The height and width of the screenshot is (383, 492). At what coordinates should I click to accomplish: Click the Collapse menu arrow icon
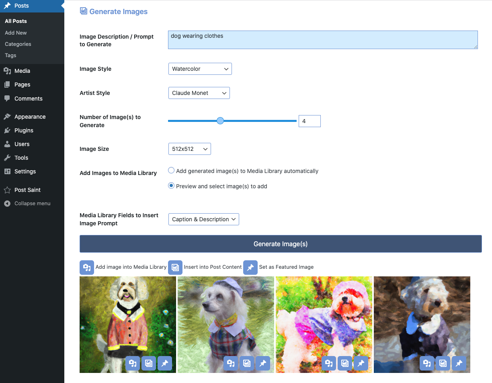7,204
